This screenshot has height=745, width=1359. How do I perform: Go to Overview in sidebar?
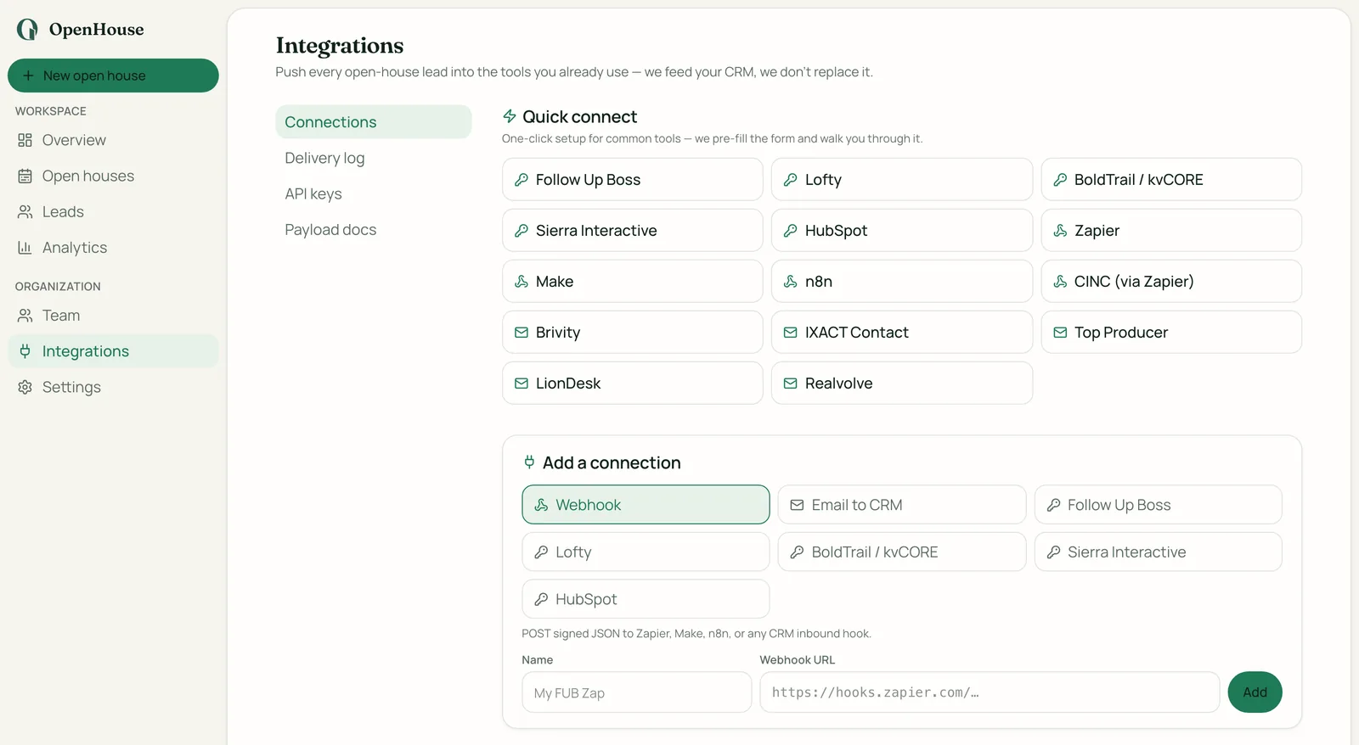[113, 140]
